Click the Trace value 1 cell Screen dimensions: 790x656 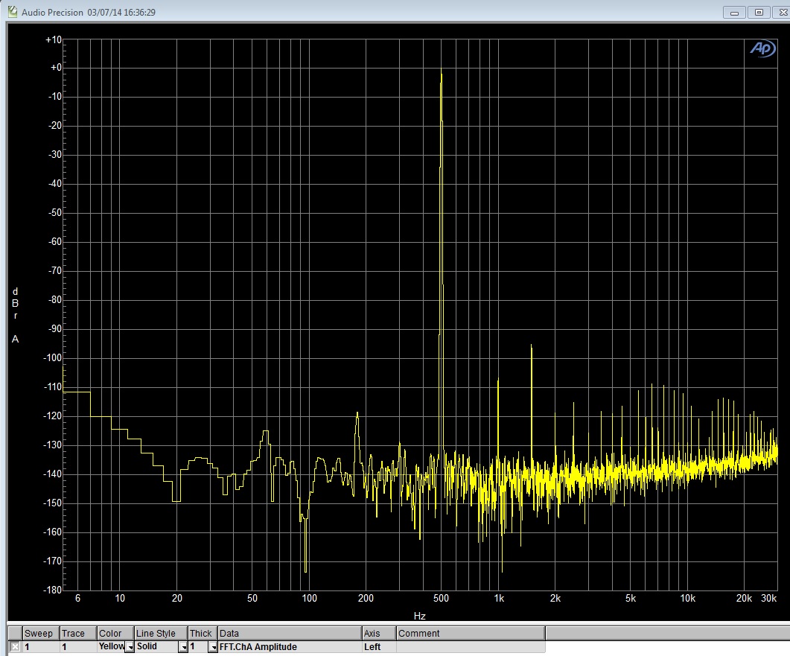pyautogui.click(x=78, y=647)
